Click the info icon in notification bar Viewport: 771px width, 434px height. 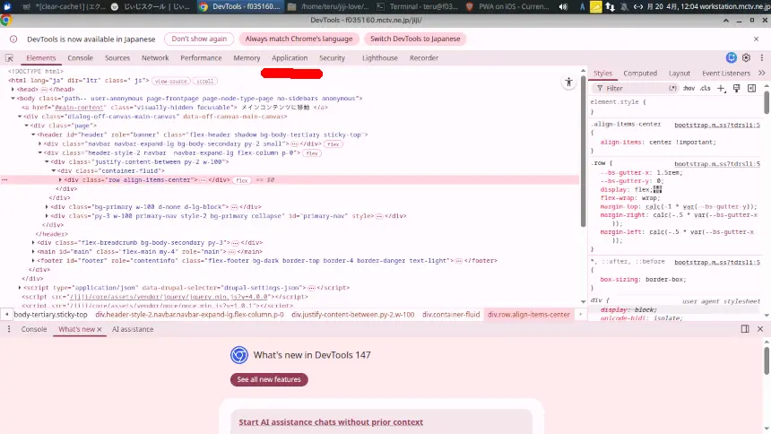point(13,39)
